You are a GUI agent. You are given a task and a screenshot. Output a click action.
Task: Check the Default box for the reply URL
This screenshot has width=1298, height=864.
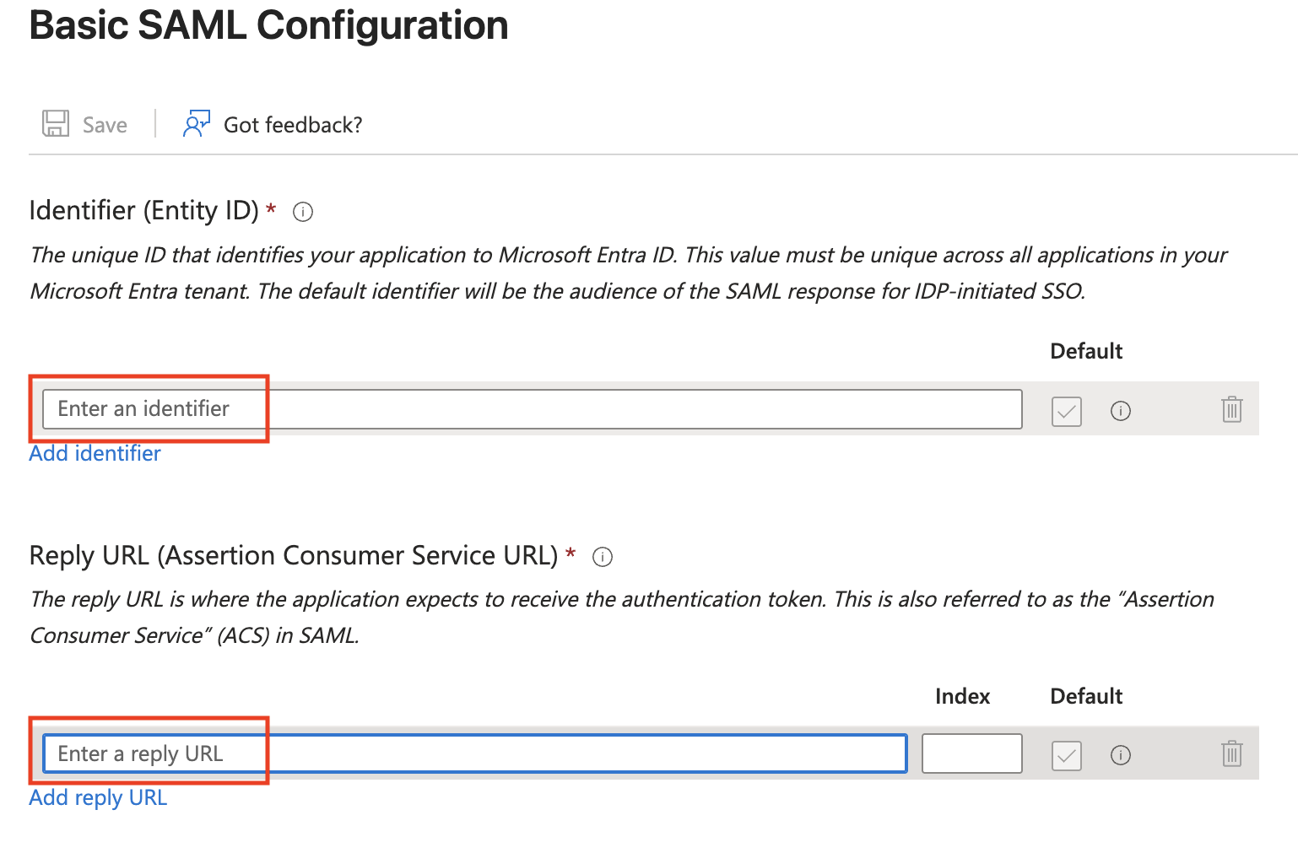point(1066,755)
